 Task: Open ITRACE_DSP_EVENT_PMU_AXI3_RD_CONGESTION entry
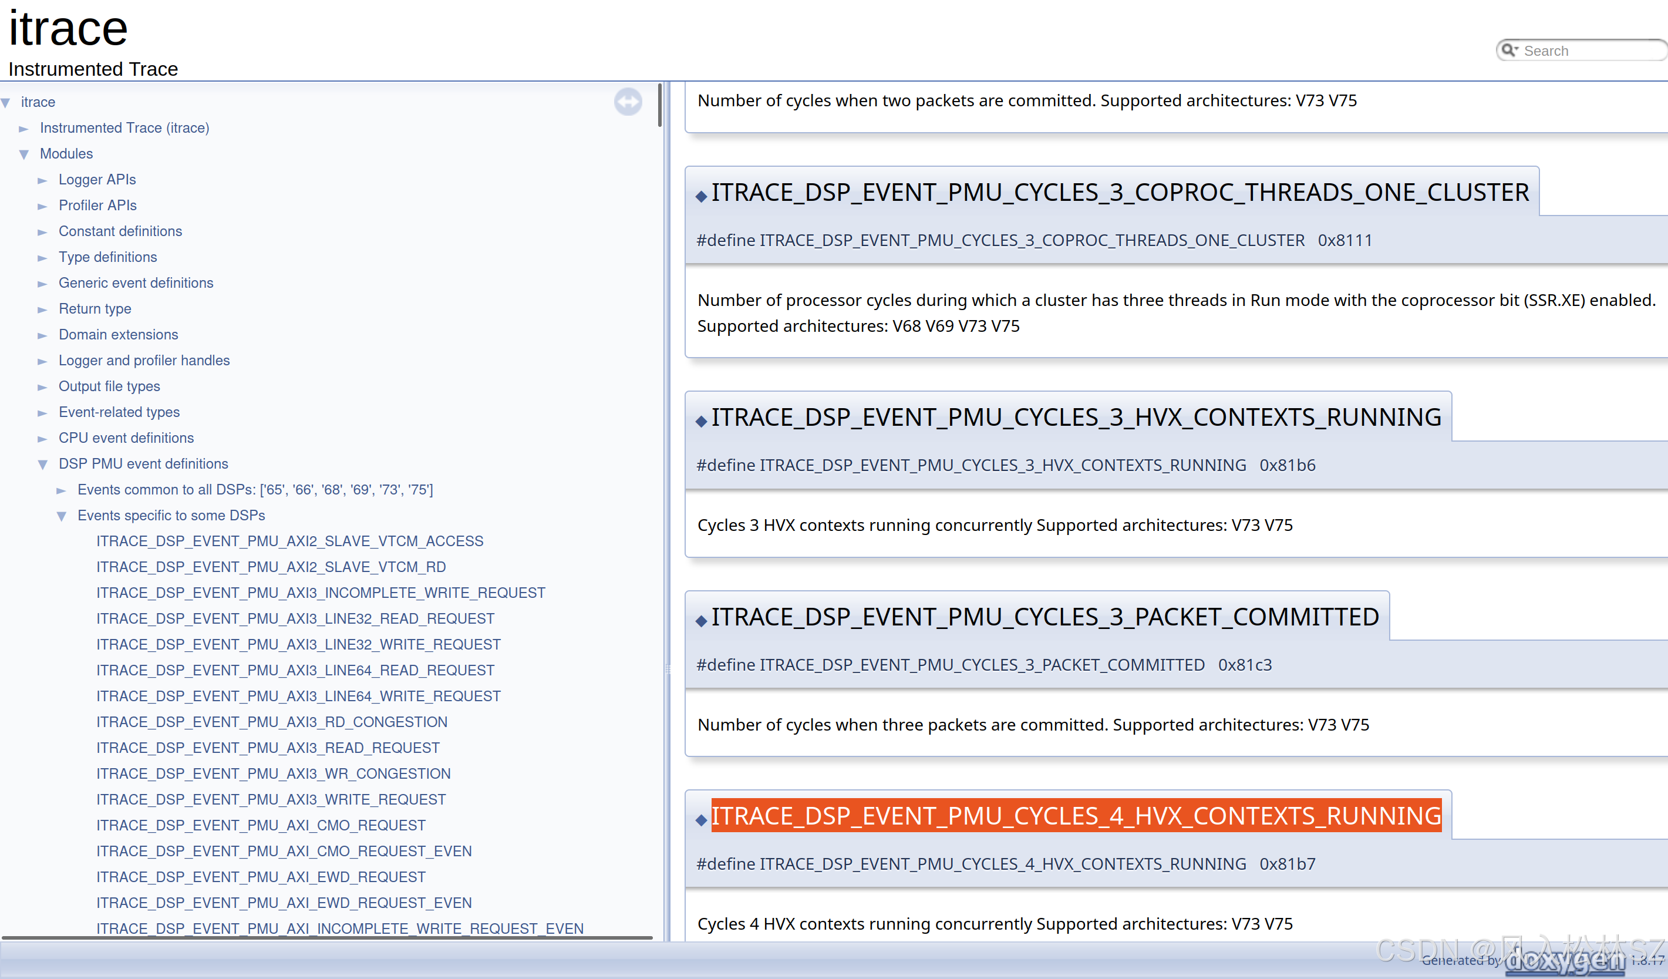pos(271,722)
